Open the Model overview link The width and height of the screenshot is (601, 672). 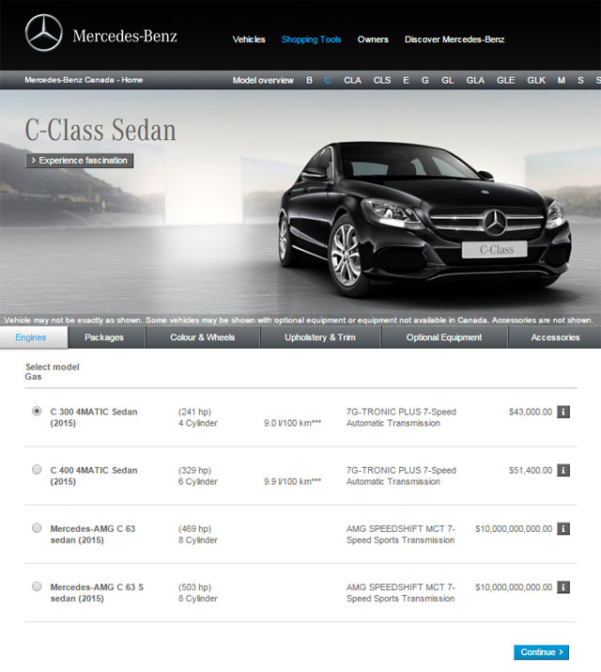coord(263,80)
